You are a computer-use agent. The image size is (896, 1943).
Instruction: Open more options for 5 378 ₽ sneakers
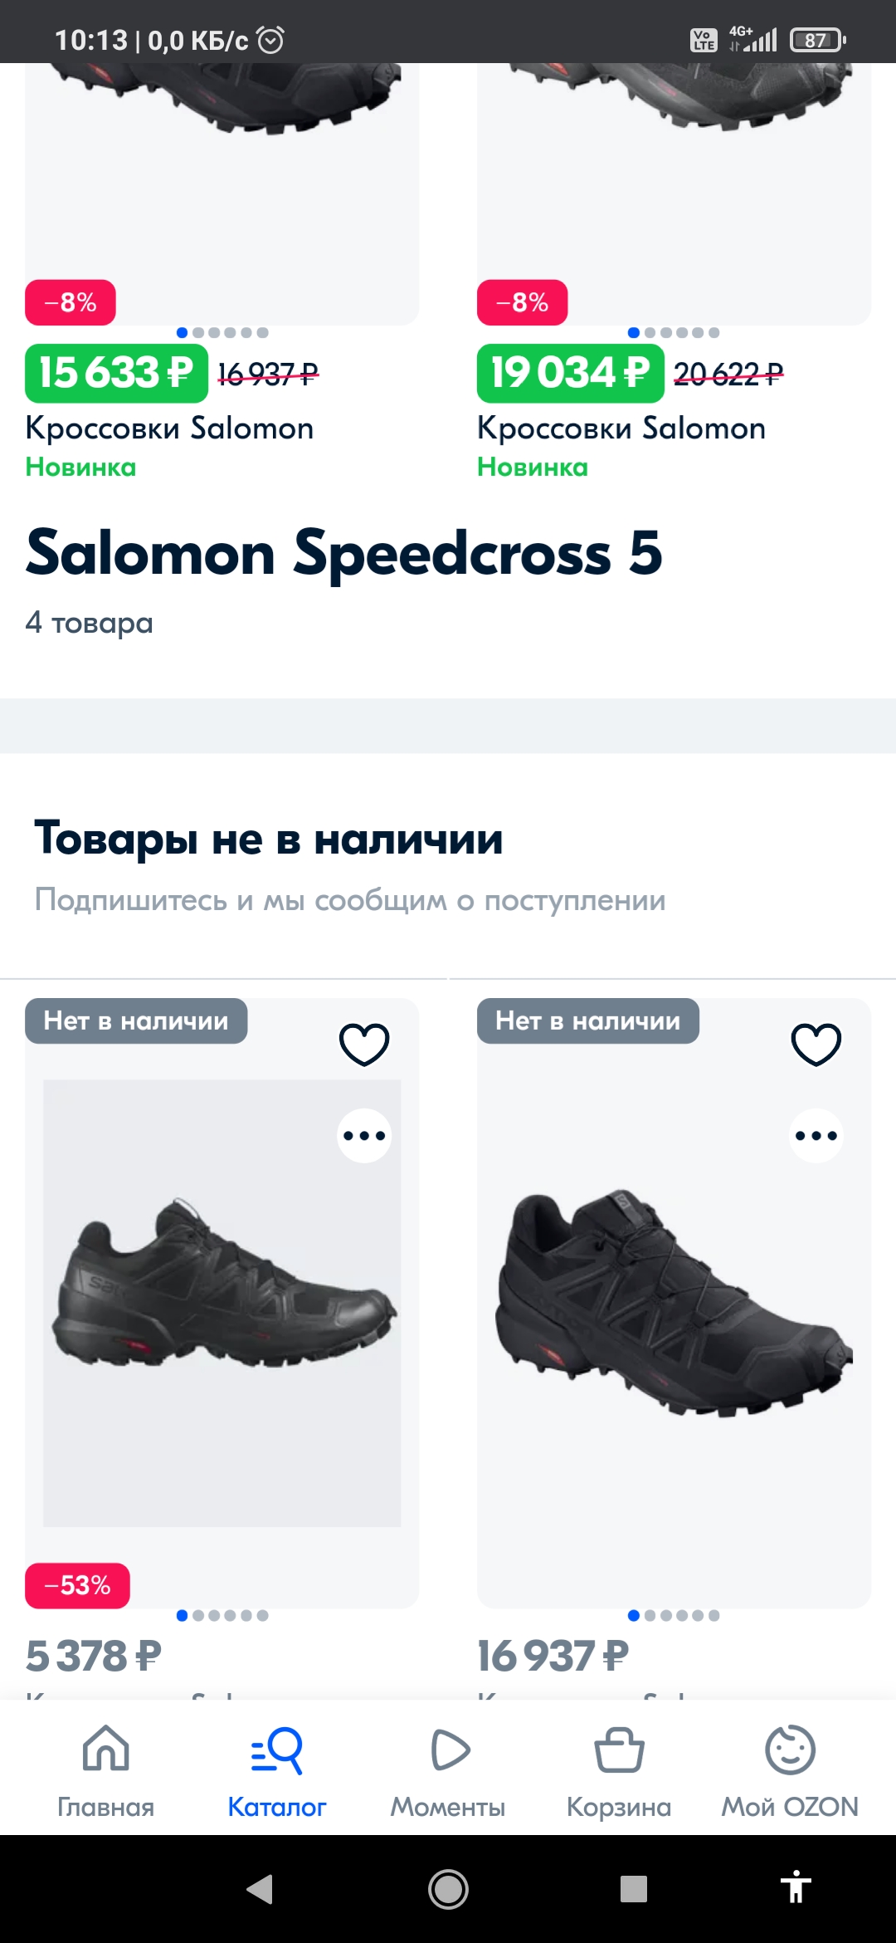(364, 1136)
